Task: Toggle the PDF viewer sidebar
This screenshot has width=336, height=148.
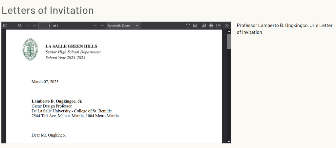Action: click(x=5, y=26)
